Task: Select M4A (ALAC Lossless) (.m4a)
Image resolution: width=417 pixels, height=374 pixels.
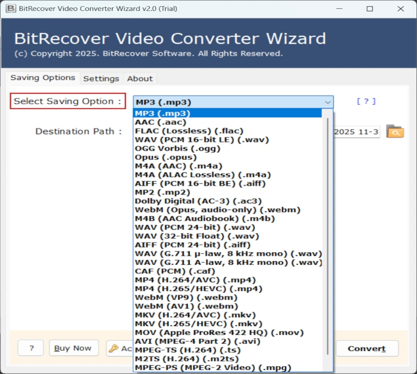Action: [x=227, y=175]
